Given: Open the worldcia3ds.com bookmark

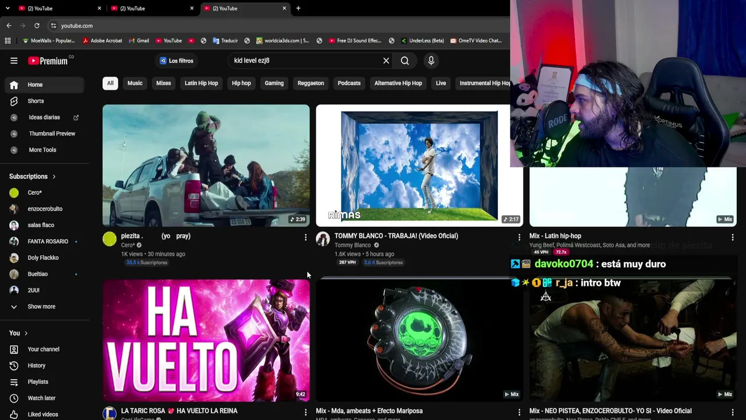Looking at the screenshot, I should point(283,41).
